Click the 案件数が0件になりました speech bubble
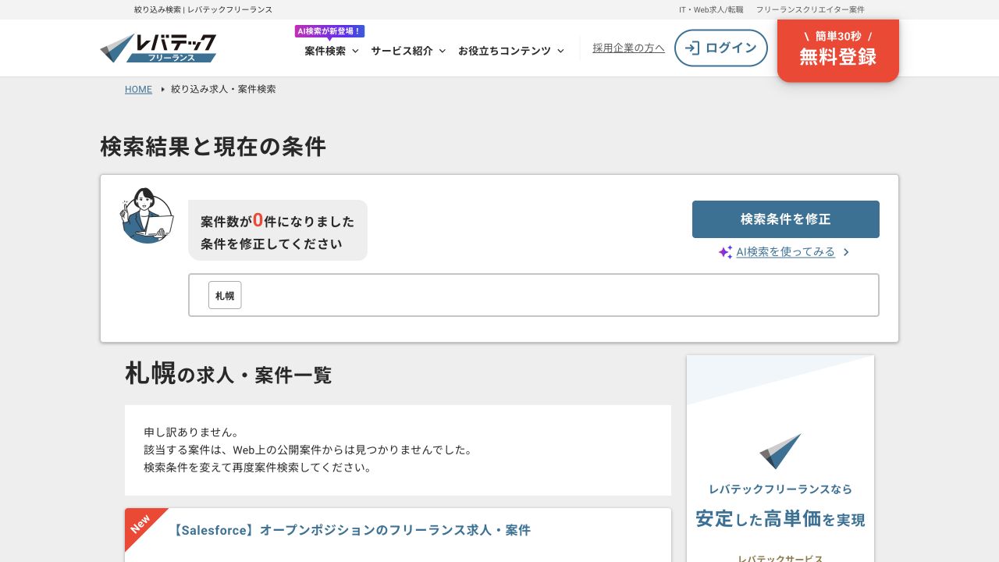Viewport: 999px width, 562px height. pos(278,230)
